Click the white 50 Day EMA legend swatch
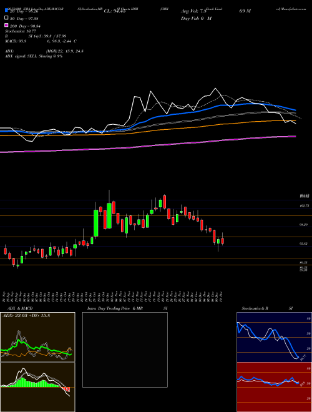312x412 pixels. [7, 18]
